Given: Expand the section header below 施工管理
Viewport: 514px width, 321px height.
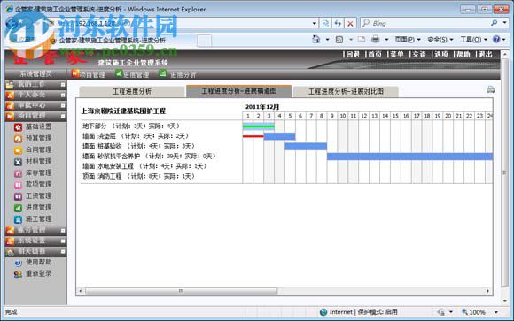Looking at the screenshot, I should tap(63, 231).
